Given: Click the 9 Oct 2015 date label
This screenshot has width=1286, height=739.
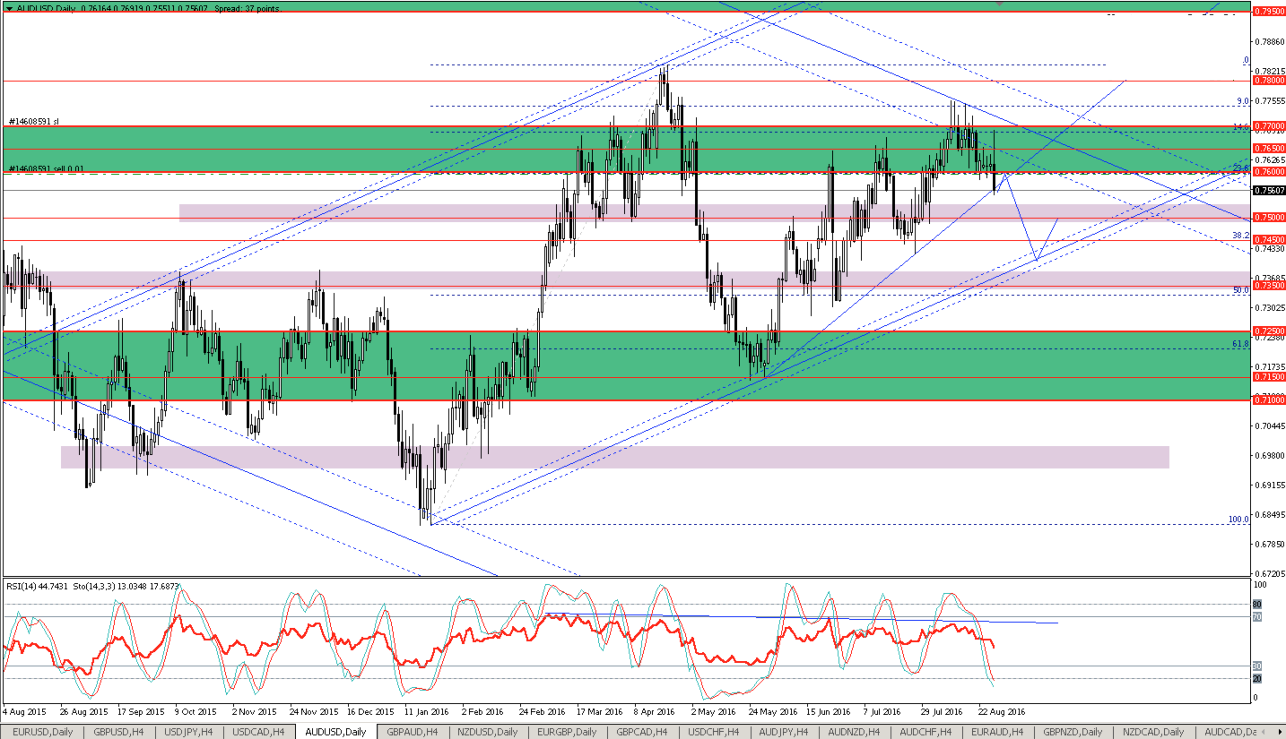Looking at the screenshot, I should (x=196, y=712).
